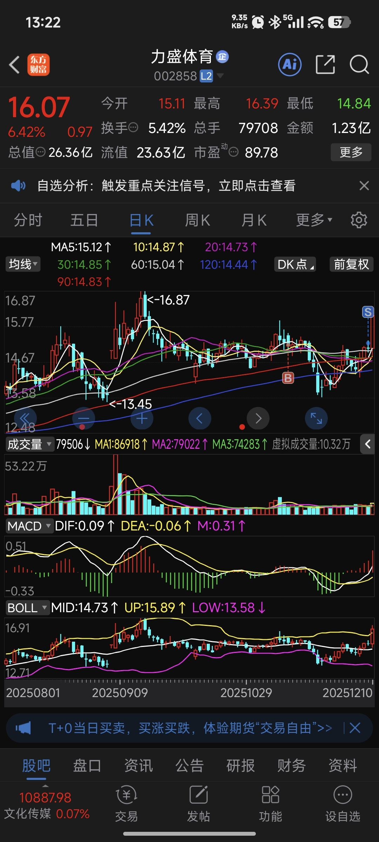Open chart settings gear icon
The image size is (379, 842).
point(359,220)
